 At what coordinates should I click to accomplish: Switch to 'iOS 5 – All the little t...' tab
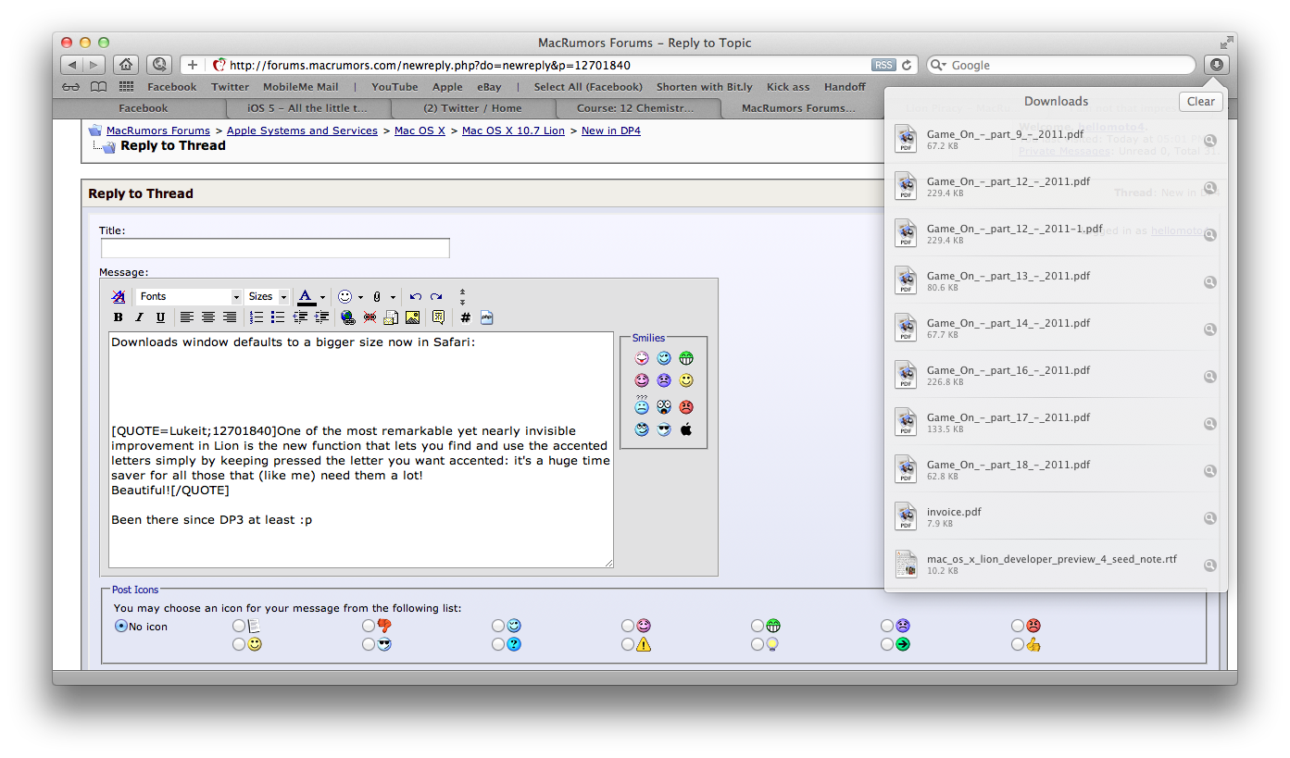pos(307,108)
